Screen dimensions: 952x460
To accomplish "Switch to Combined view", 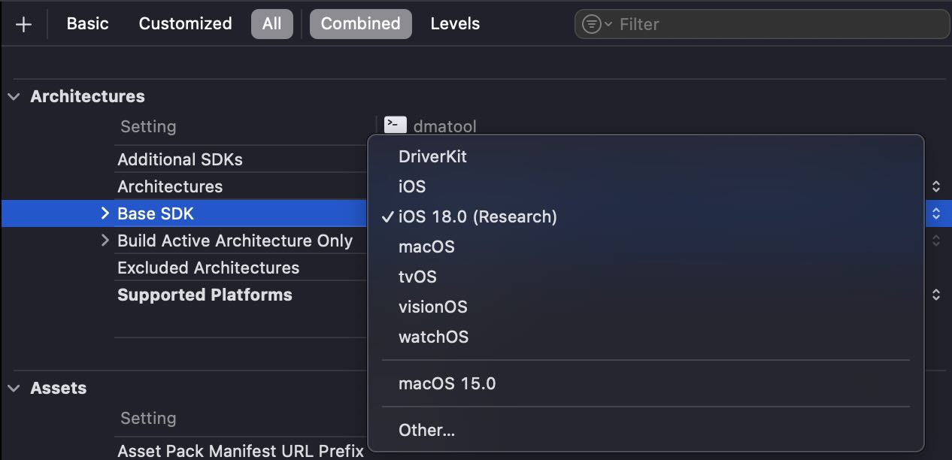I will point(361,23).
